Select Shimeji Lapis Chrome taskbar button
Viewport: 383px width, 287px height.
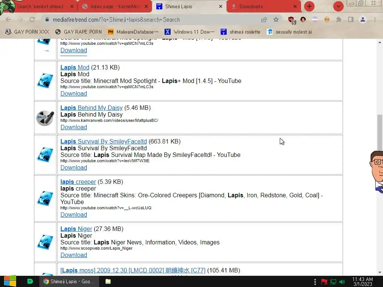pyautogui.click(x=69, y=281)
